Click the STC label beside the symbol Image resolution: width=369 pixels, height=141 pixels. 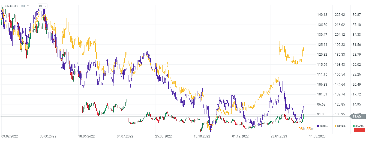coord(22,6)
